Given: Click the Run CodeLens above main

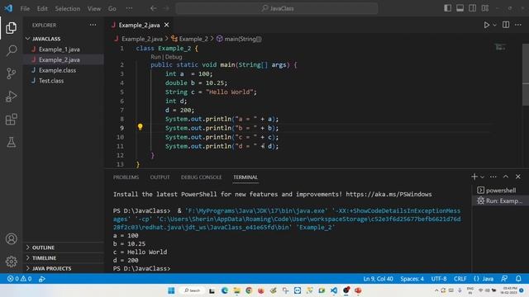Looking at the screenshot, I should 155,57.
